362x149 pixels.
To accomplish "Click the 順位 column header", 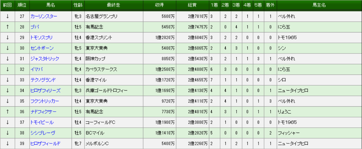I will click(22, 6).
